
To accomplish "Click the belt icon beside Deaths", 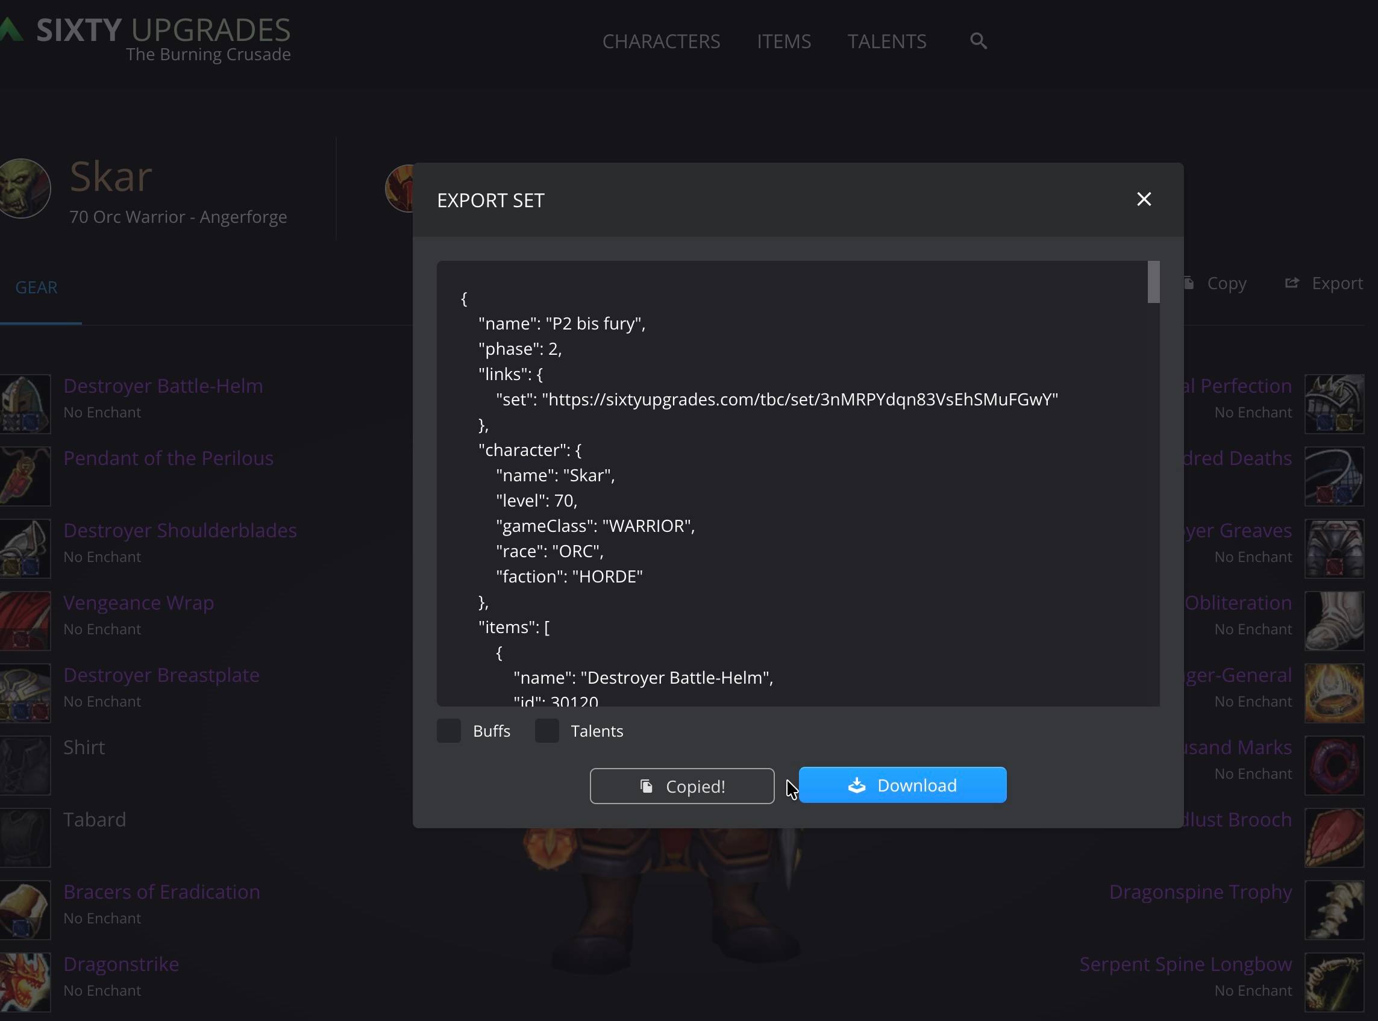I will [1334, 475].
